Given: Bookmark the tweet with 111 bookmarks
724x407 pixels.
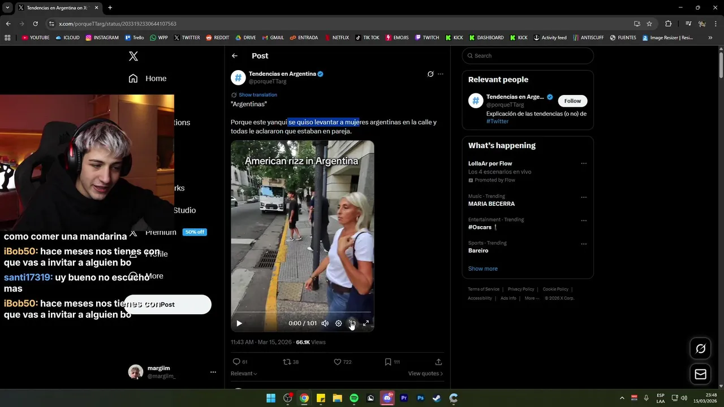Looking at the screenshot, I should (x=392, y=362).
